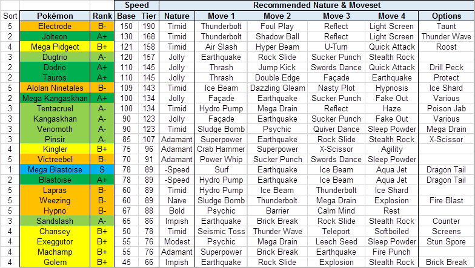Screen dimensions: 475x268
Task: Select the Quiver Dance move cell
Action: 336,129
